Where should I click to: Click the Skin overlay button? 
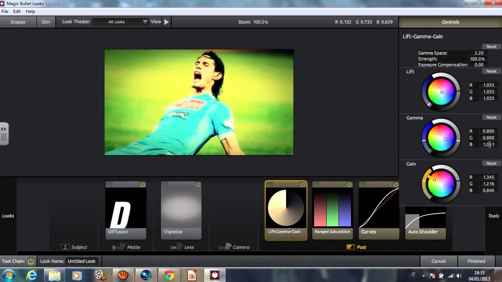pyautogui.click(x=46, y=22)
